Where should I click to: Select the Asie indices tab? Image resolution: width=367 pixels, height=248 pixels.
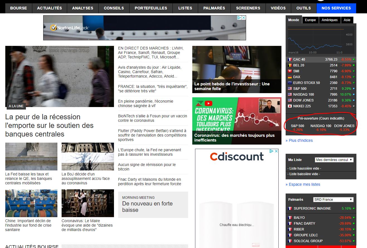[x=347, y=20]
